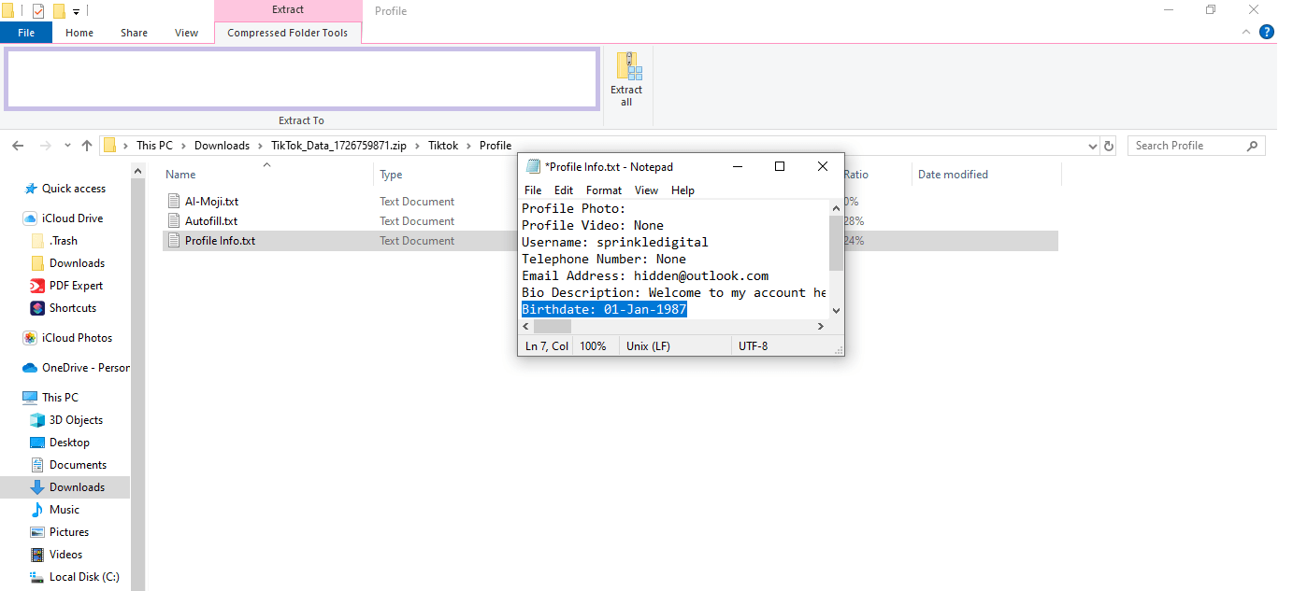Viewport: 1293px width, 591px height.
Task: Sort by the Date modified column
Action: click(953, 175)
